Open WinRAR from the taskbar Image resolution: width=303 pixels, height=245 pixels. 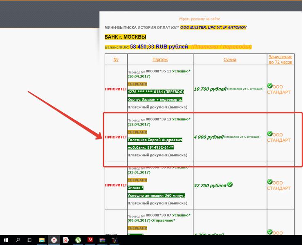coord(102,240)
